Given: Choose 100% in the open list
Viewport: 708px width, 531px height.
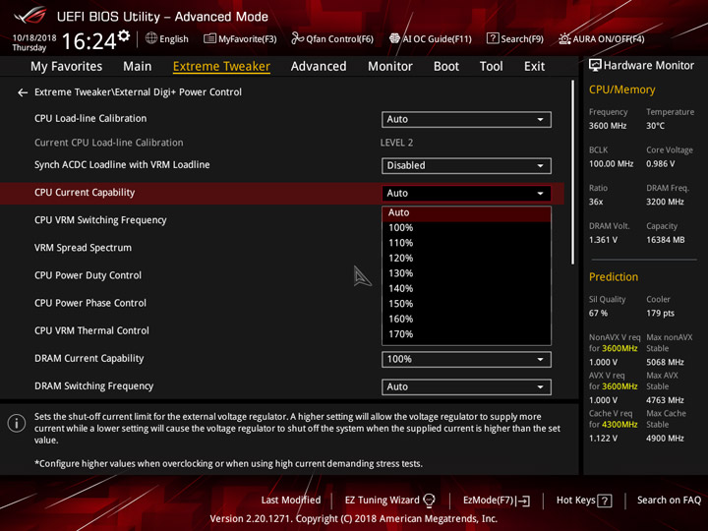Looking at the screenshot, I should [x=466, y=228].
